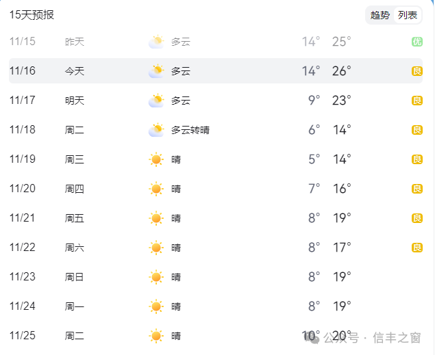435x355 pixels.
Task: Click the 良 air quality badge on 11/22
Action: (417, 248)
